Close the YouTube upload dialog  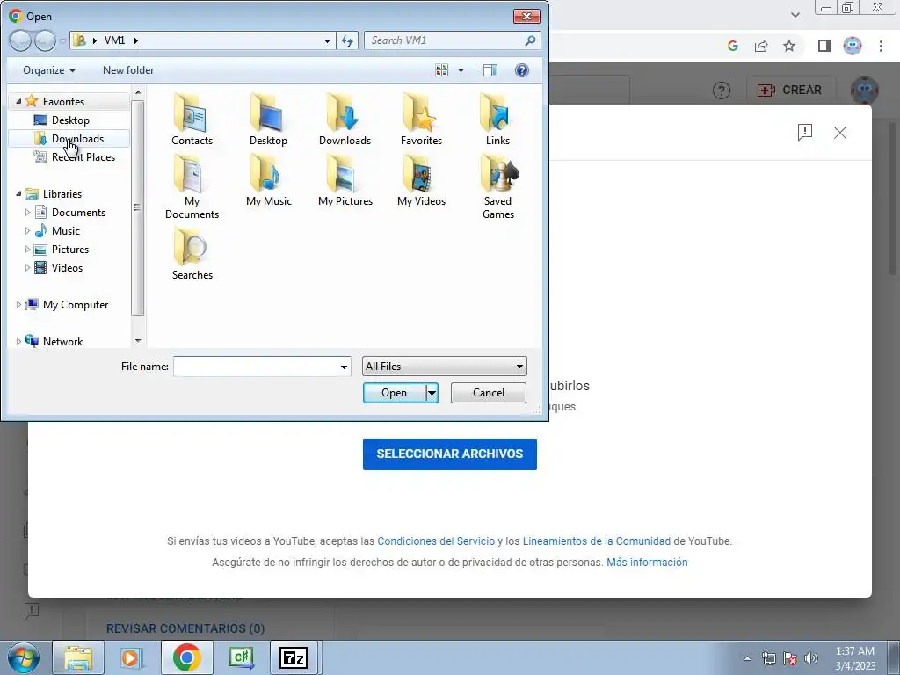(x=839, y=133)
